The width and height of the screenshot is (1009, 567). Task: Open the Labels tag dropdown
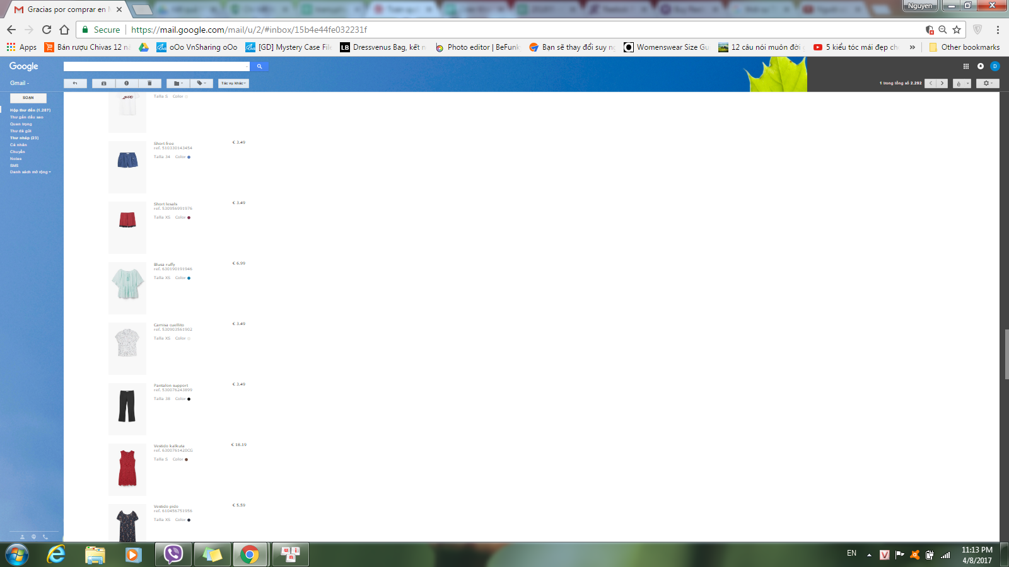click(201, 83)
